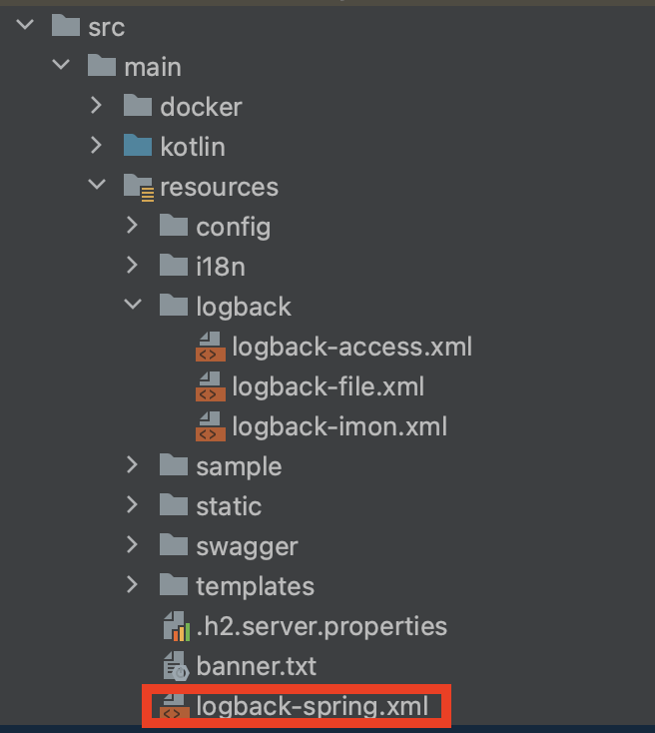Click the banner.txt file icon

coord(177,666)
